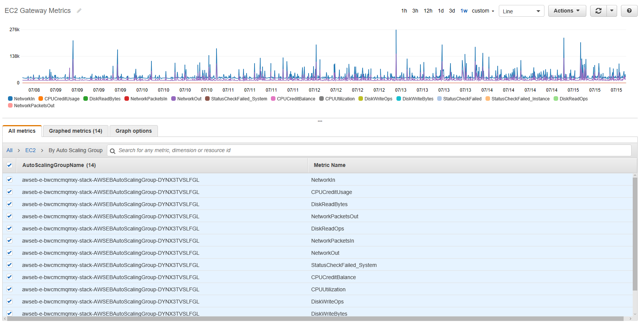Set time range to 3h
This screenshot has width=643, height=324.
415,11
